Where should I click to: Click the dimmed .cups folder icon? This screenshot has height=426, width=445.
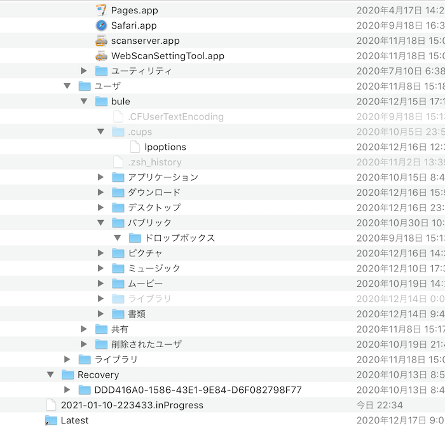click(x=118, y=132)
